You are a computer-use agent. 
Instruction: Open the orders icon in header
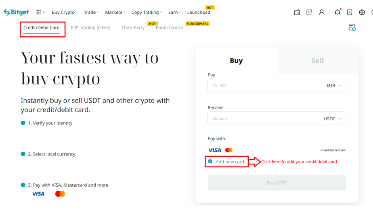[309, 12]
